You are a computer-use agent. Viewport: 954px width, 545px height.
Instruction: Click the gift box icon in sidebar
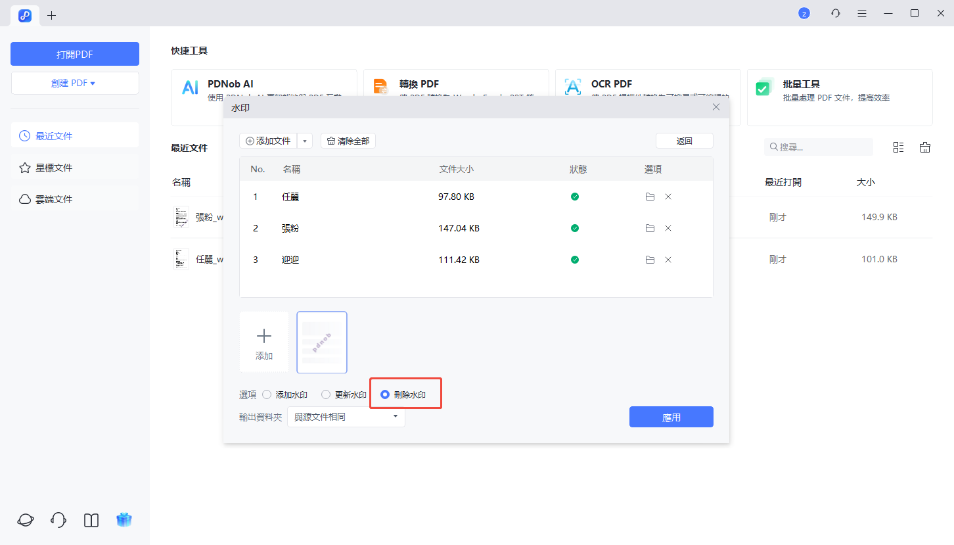[x=124, y=520]
